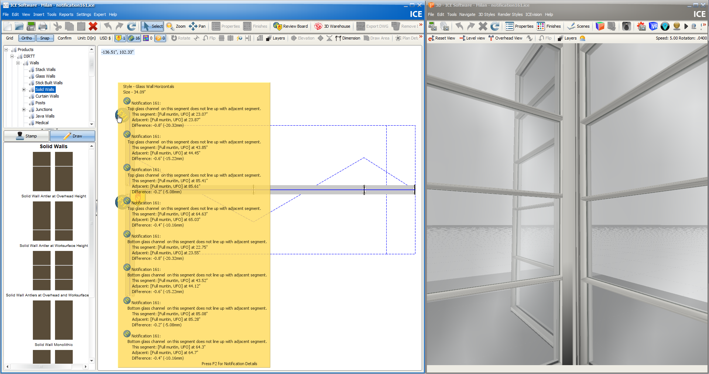Expand the Solid Walls tree node
Image resolution: width=709 pixels, height=374 pixels.
pyautogui.click(x=24, y=89)
